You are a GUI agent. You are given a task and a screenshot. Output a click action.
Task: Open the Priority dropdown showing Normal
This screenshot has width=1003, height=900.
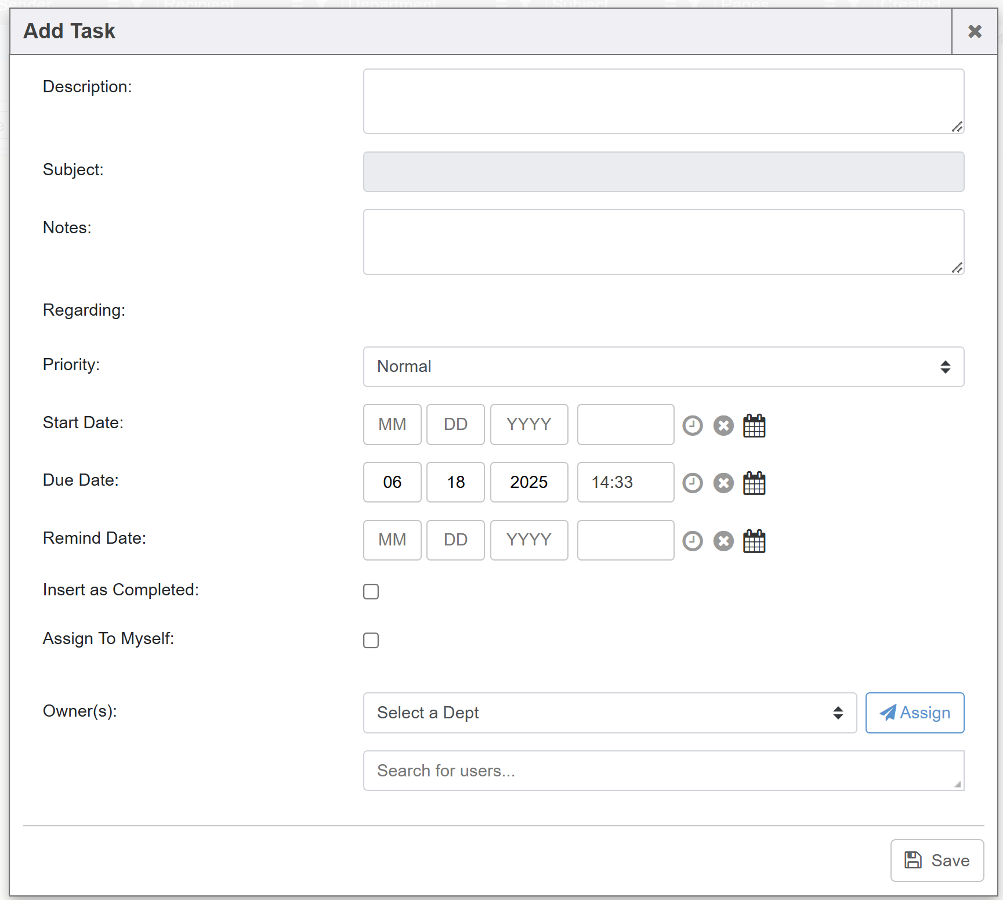pyautogui.click(x=663, y=367)
